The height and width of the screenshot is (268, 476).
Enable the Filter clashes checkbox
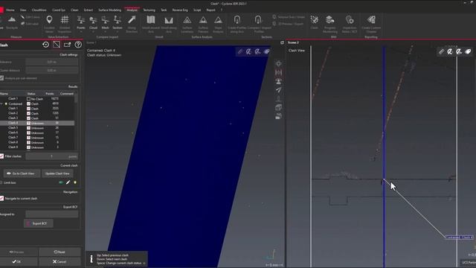tap(1, 156)
